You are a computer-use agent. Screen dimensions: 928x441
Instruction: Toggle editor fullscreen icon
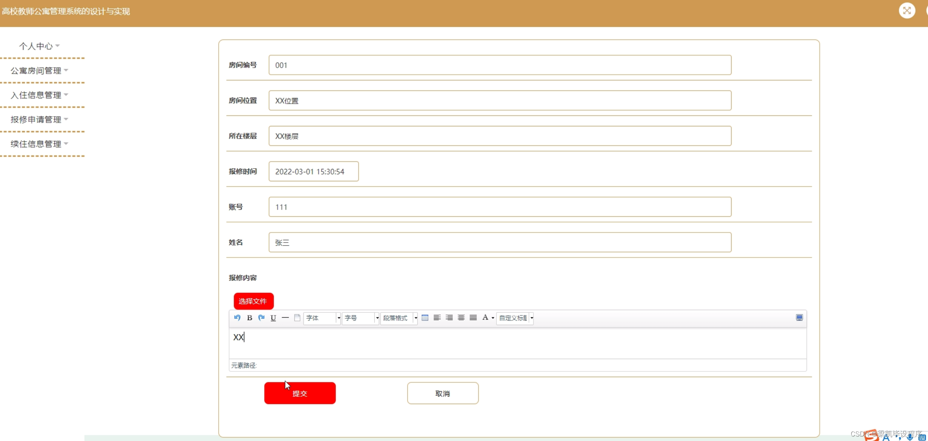pos(799,318)
